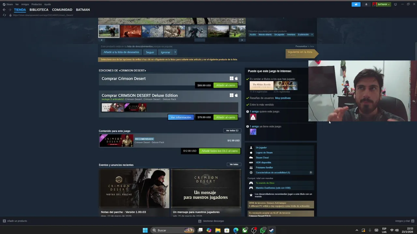
Task: Open the Acción tag
Action: click(253, 34)
